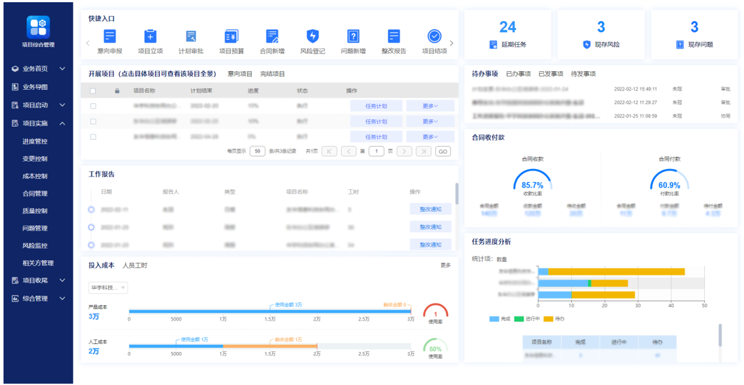Open 进度管控 in the sidebar menu
Screen dimensions: 744x385
click(35, 142)
